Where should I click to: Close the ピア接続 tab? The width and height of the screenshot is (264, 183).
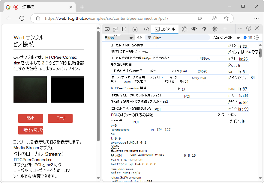[71, 7]
